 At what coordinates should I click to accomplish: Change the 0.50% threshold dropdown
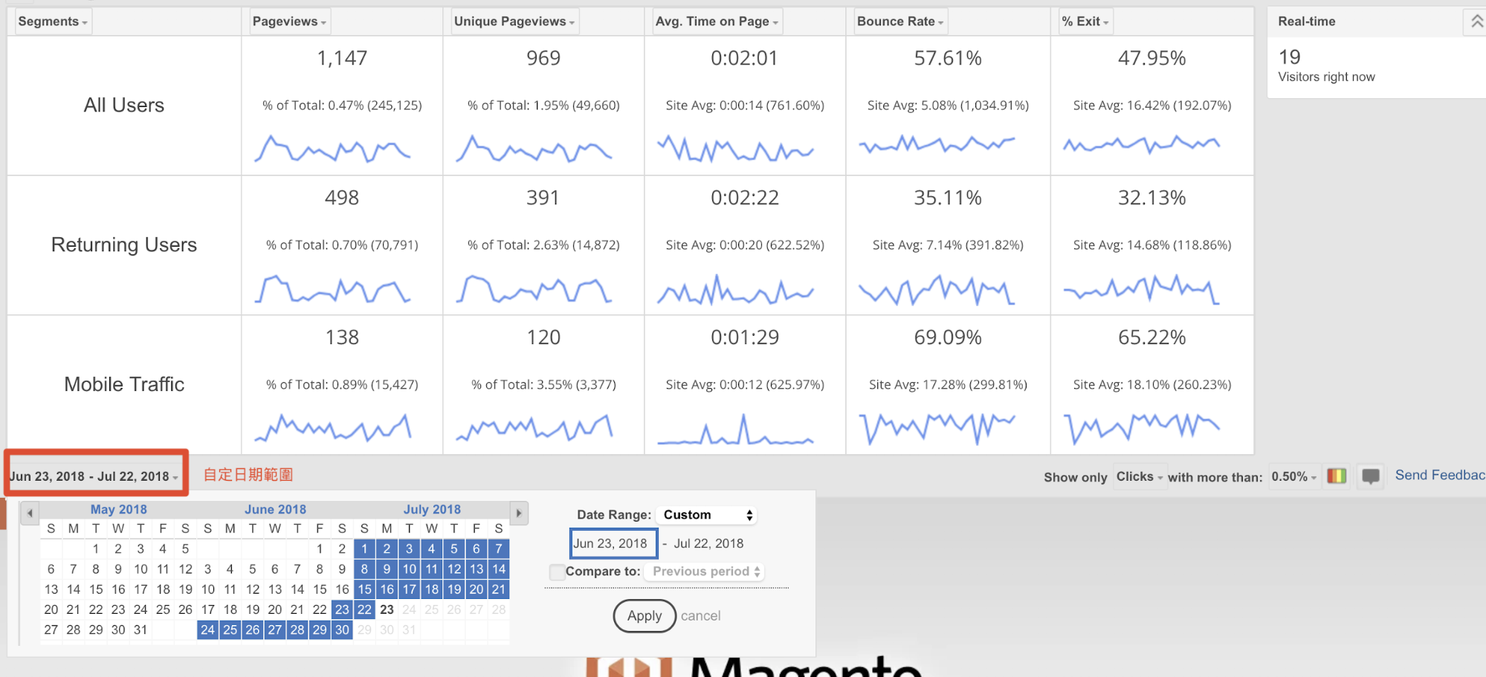tap(1293, 476)
